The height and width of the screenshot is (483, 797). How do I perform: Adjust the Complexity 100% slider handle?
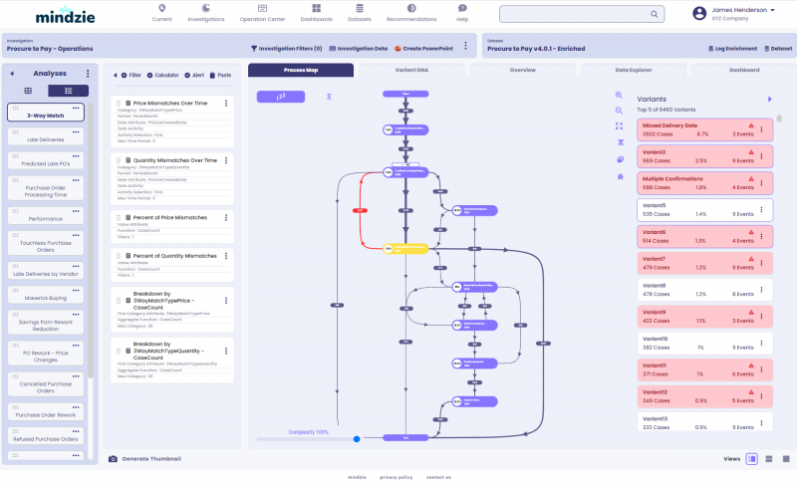pyautogui.click(x=357, y=439)
